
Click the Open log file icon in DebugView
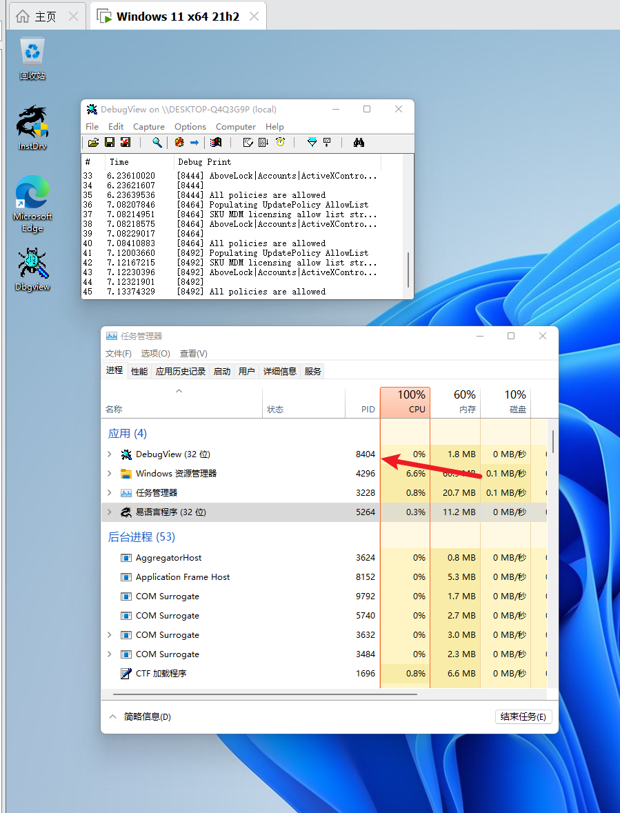[93, 143]
